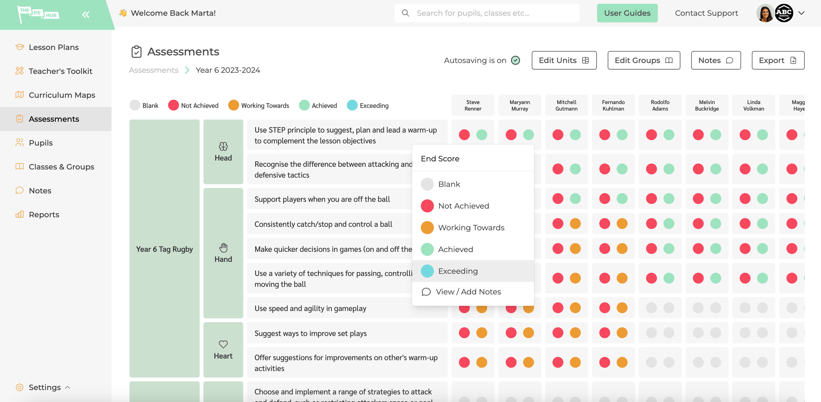Click the search magnifier icon
This screenshot has width=821, height=402.
(x=405, y=13)
